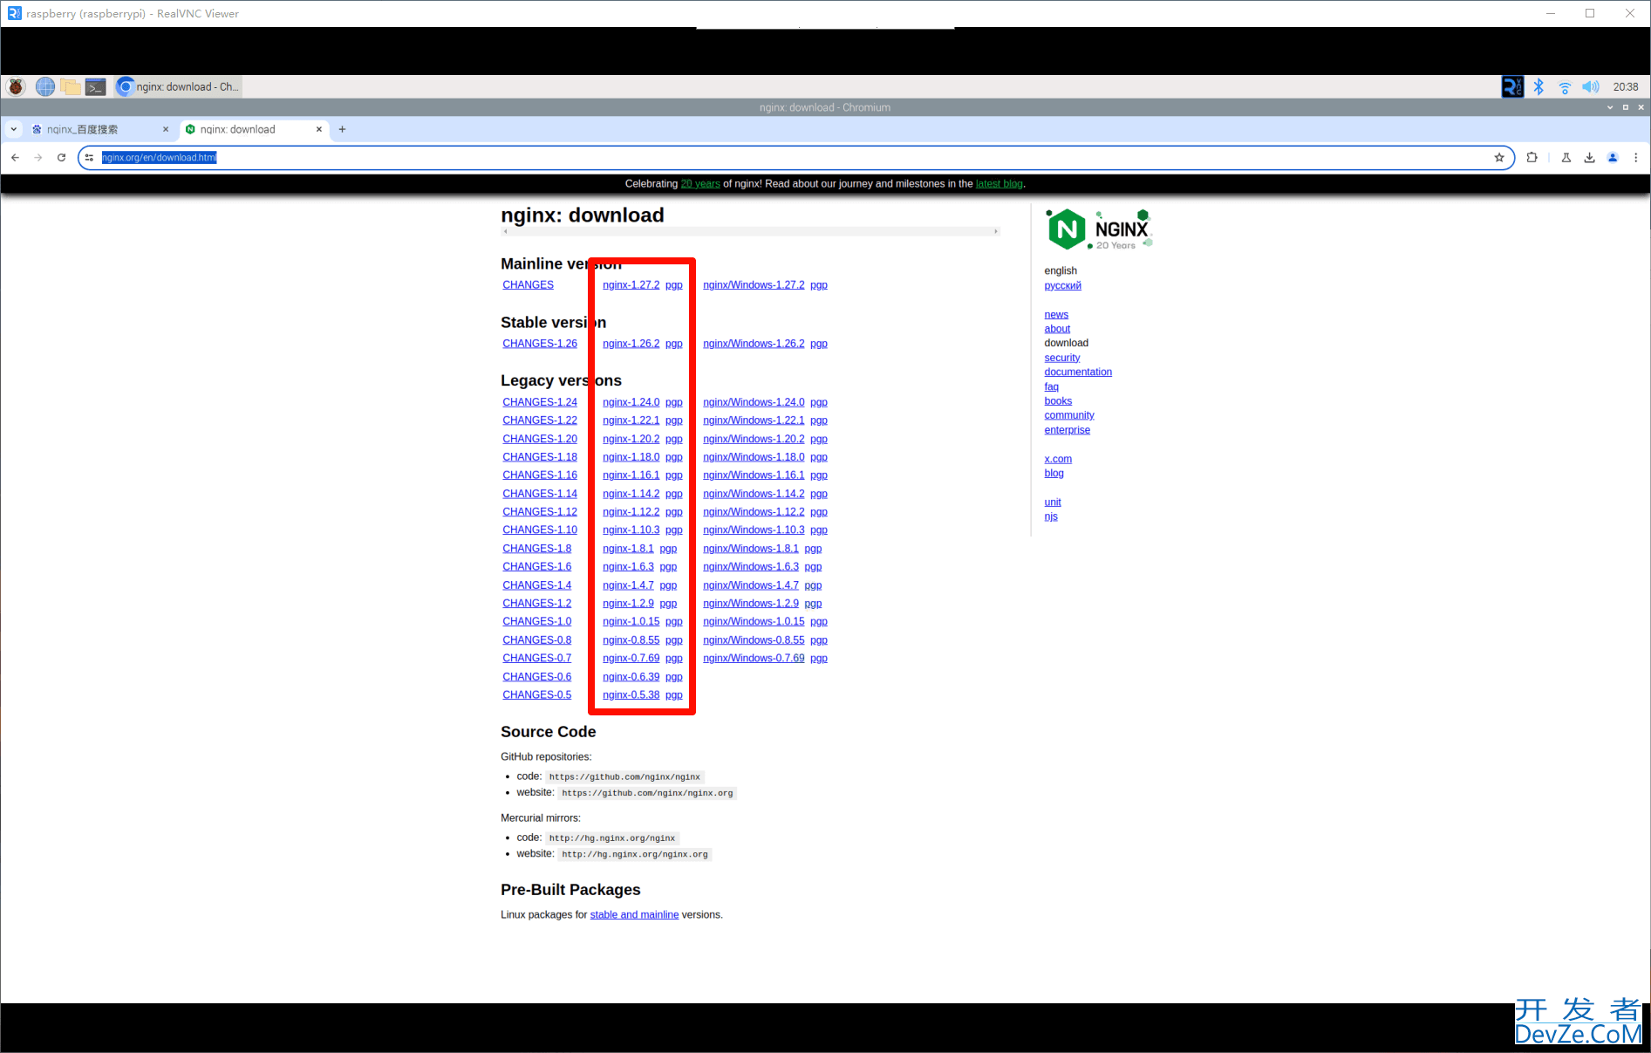
Task: Open the faq sidebar link
Action: click(1052, 387)
